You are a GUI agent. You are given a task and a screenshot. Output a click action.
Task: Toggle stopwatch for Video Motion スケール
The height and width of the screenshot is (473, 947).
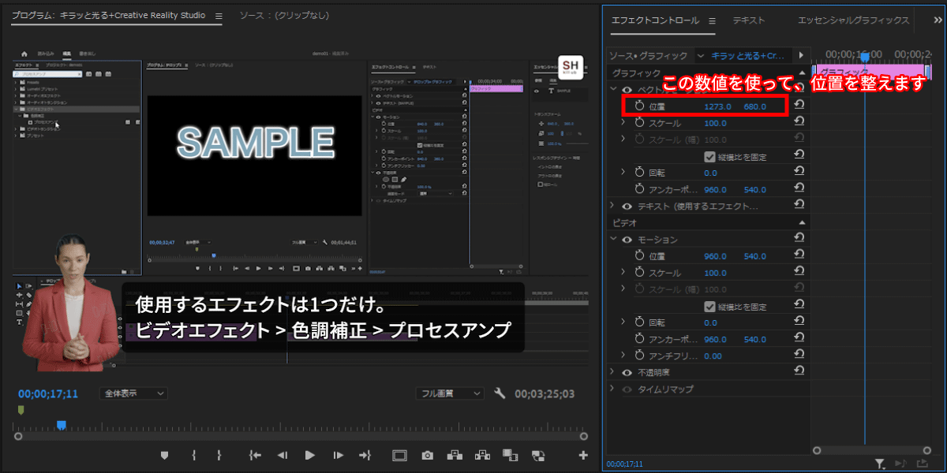[x=640, y=273]
